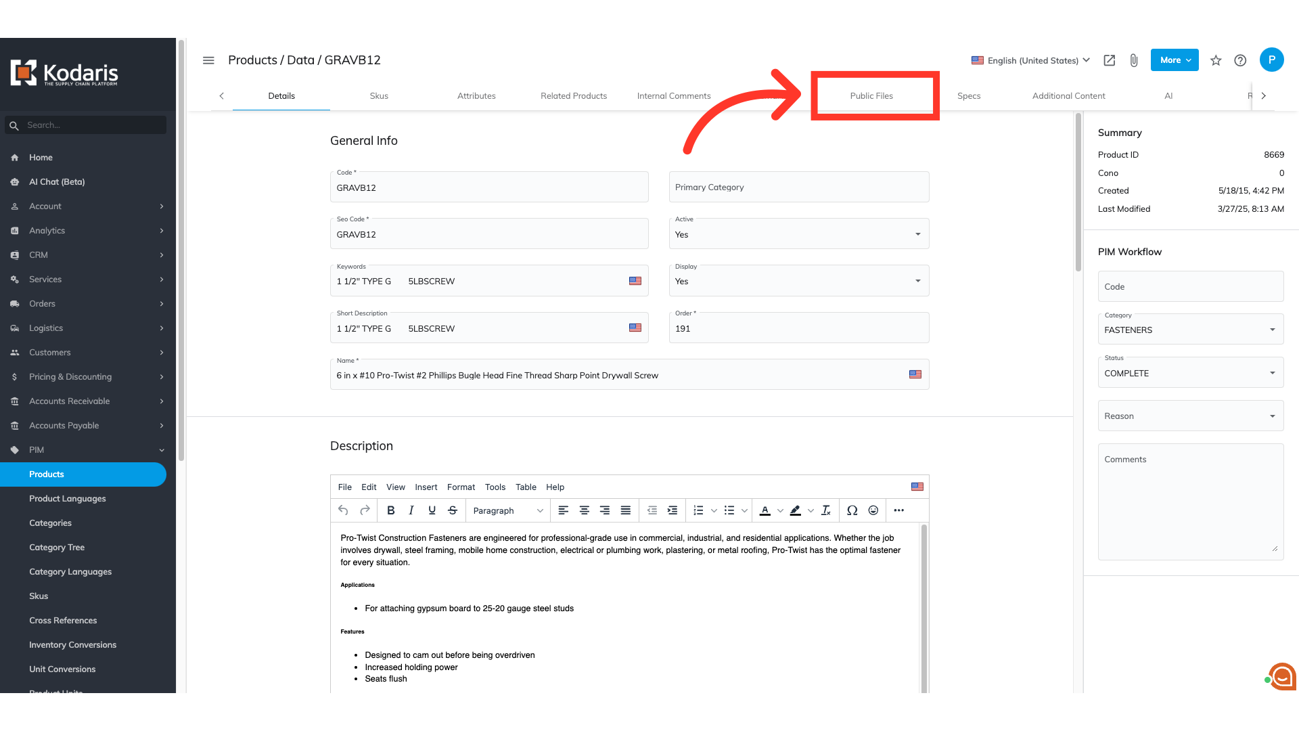Mark page as favorite with star icon
The width and height of the screenshot is (1299, 731).
(x=1216, y=60)
